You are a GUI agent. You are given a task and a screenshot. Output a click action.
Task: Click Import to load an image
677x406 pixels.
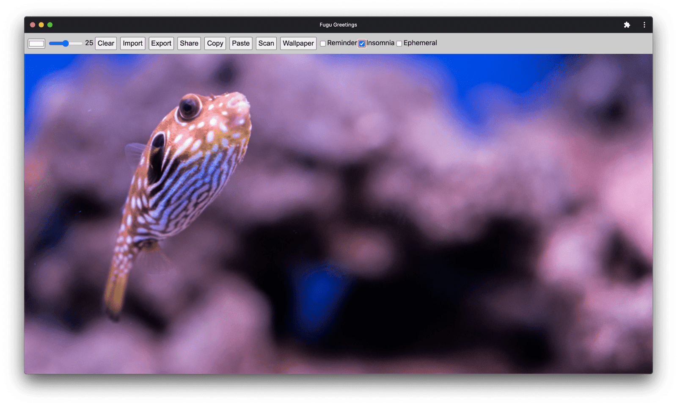(132, 43)
